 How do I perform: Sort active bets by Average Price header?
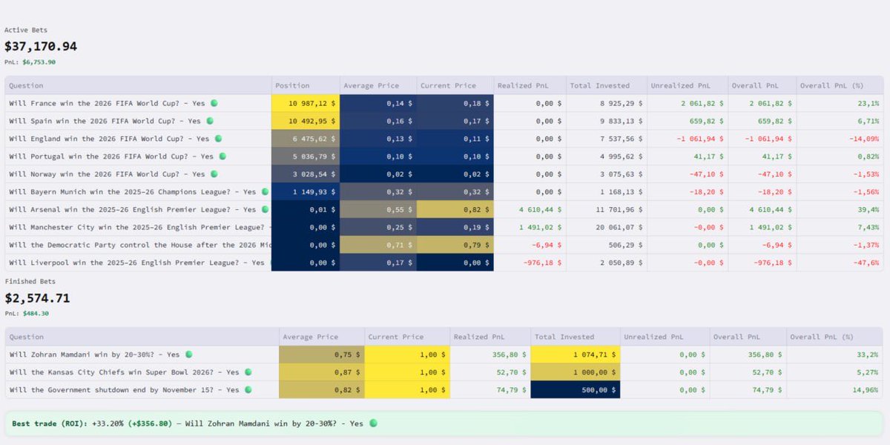click(378, 85)
